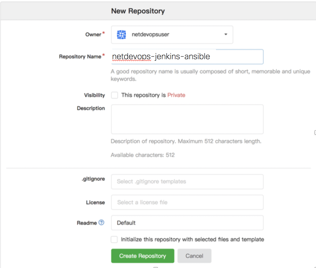Click inside the Description text area
316x268 pixels.
[187, 119]
